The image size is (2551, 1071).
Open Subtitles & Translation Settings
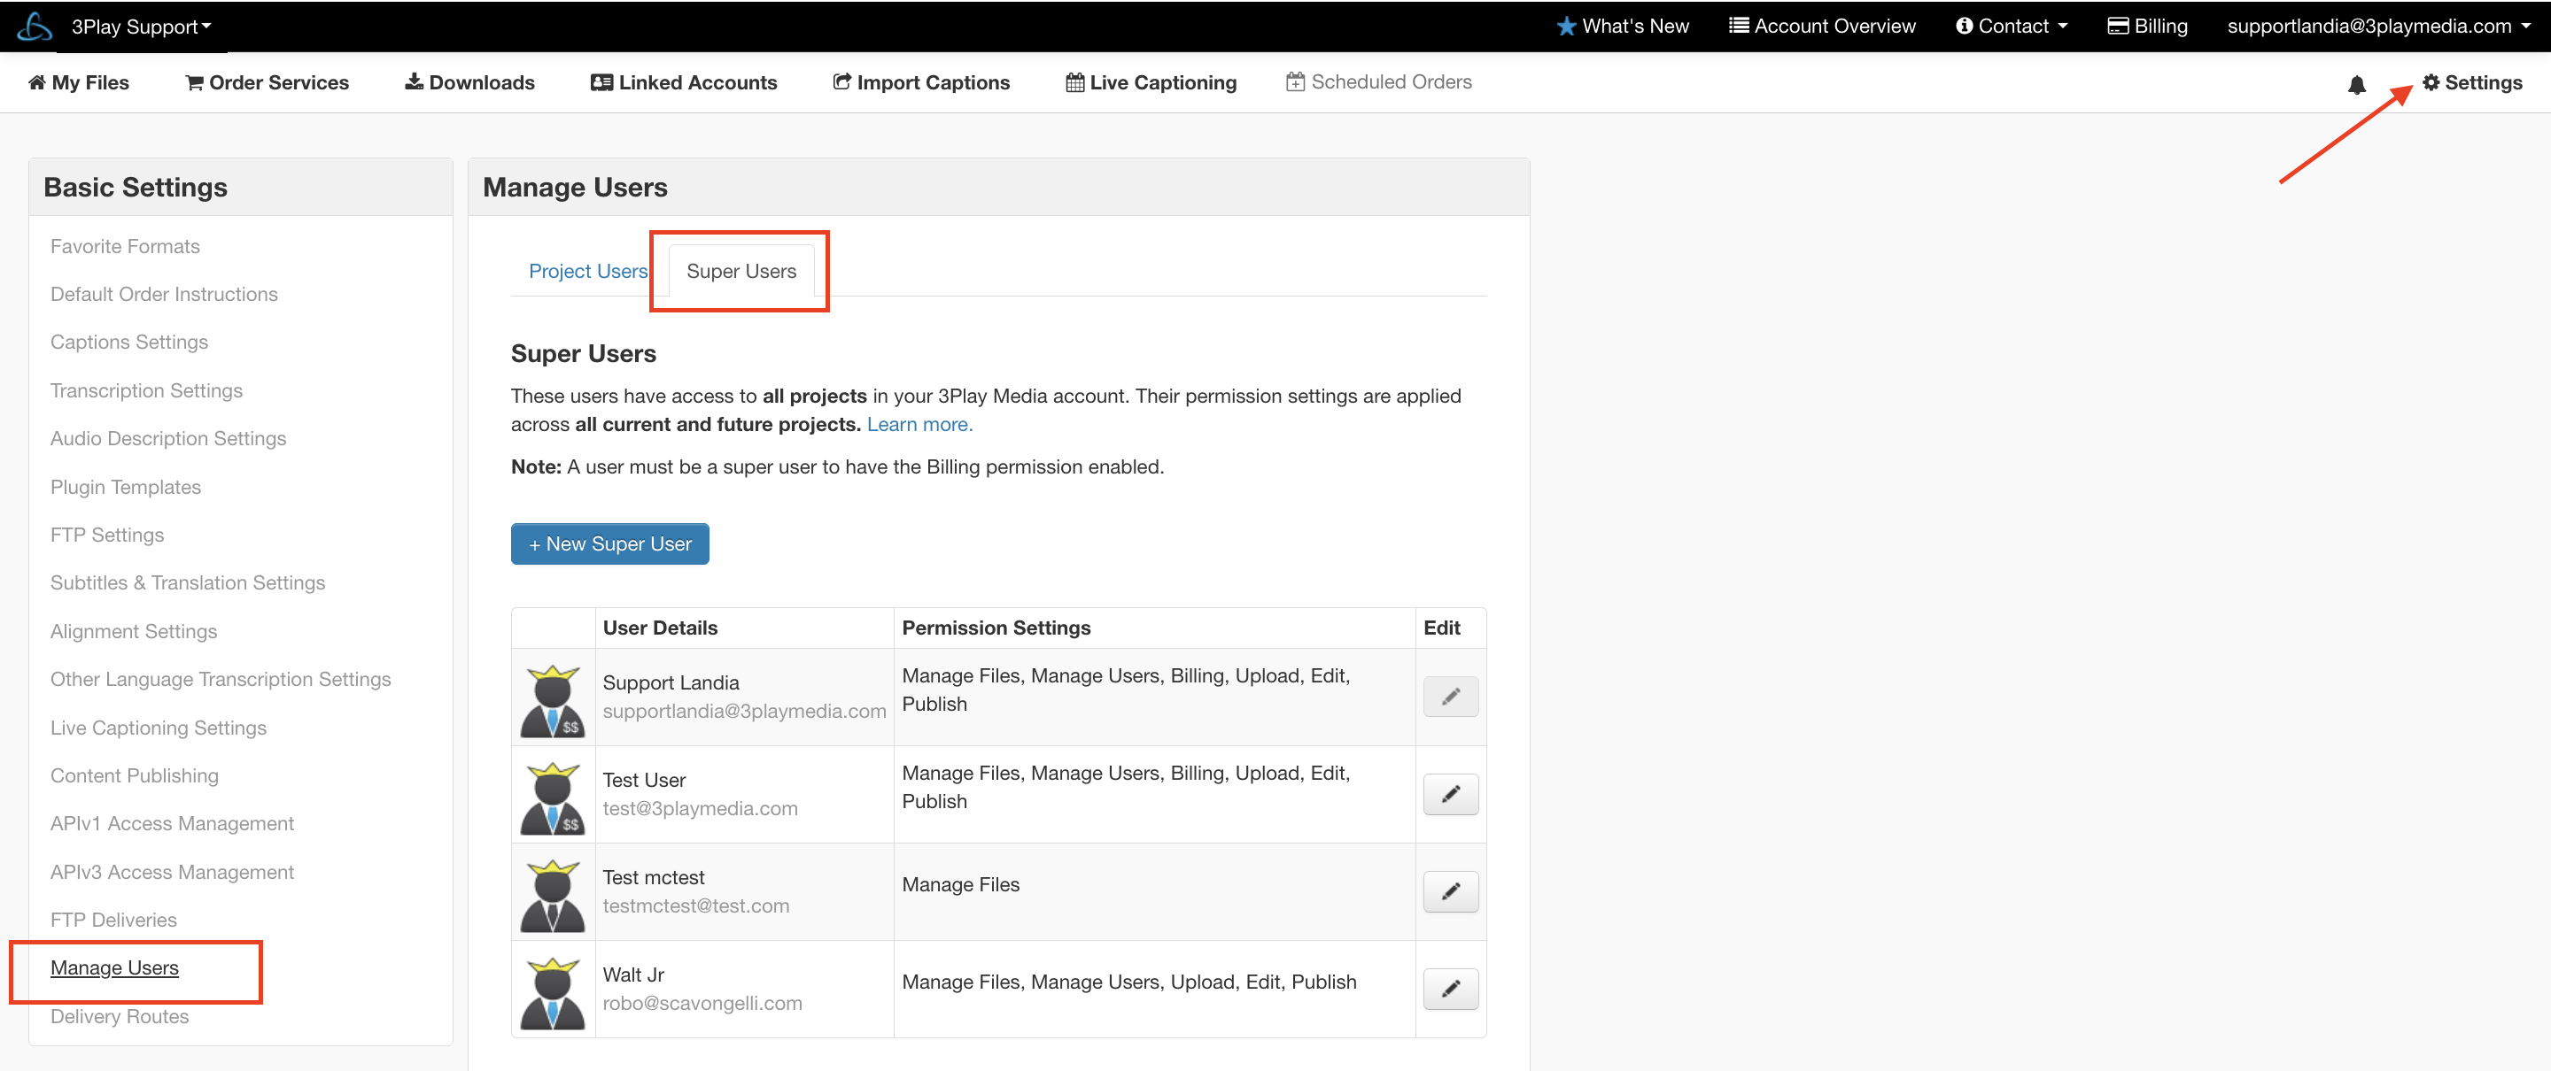point(188,583)
